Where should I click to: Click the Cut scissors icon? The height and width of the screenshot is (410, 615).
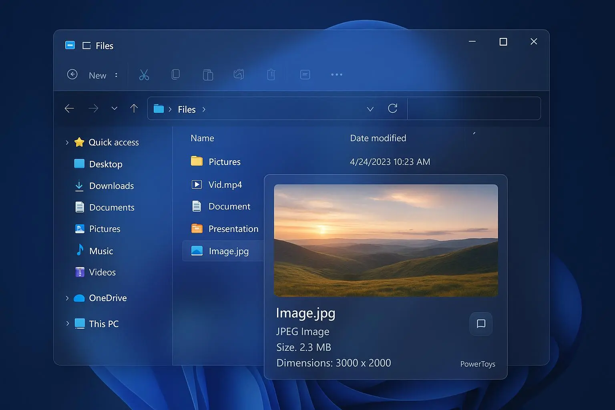click(144, 75)
